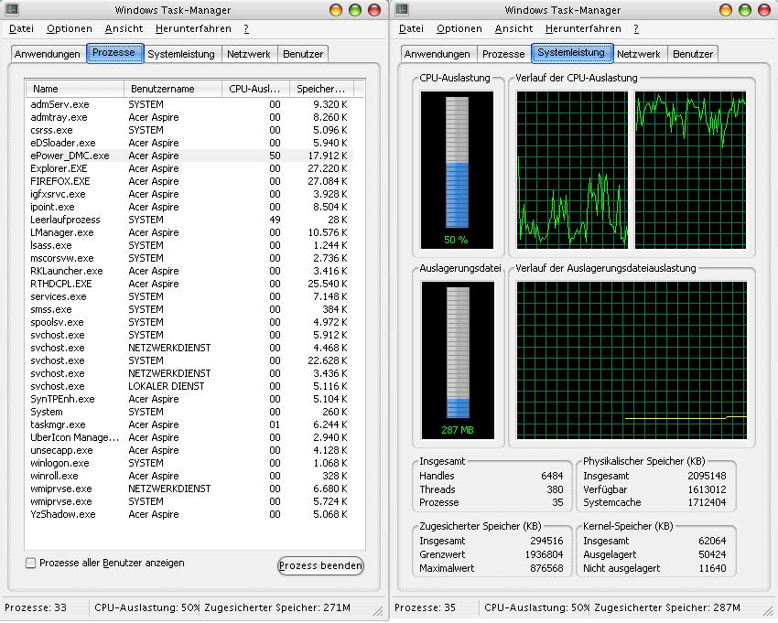Screen dimensions: 778x623
Task: Click the Auslagerungsdateiauslastung history graph
Action: (632, 360)
